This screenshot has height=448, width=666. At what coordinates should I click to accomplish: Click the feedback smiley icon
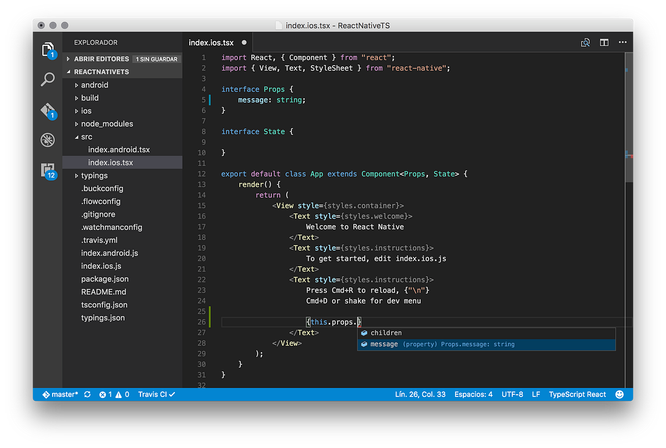pyautogui.click(x=620, y=394)
